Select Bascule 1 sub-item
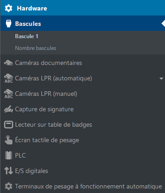Screen dimensions: 165x193 [27, 36]
